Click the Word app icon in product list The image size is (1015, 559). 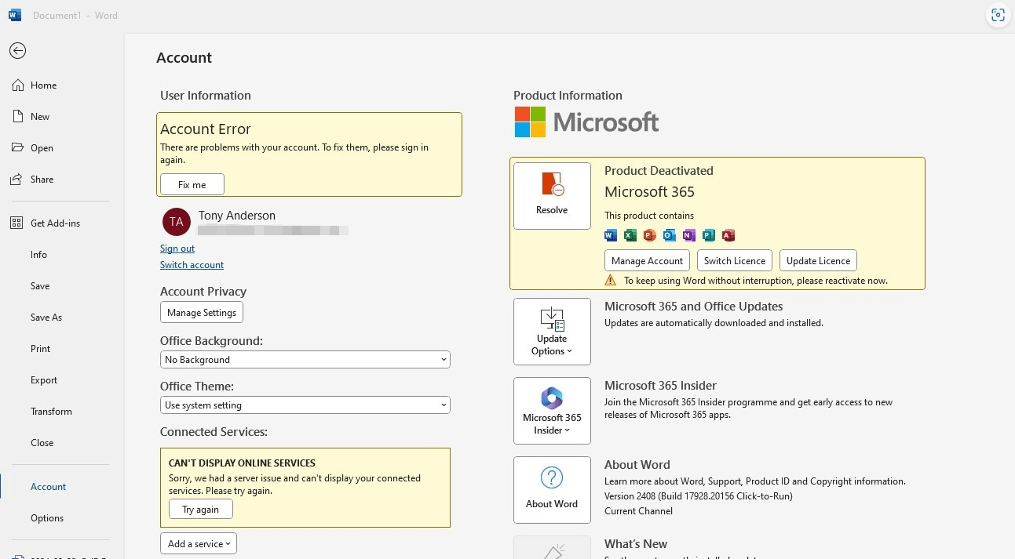click(x=611, y=235)
